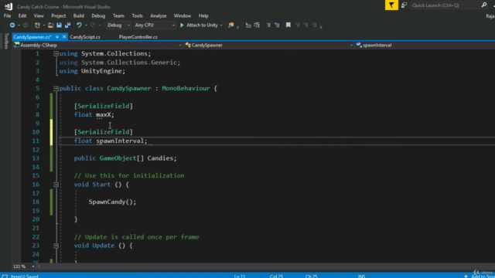This screenshot has height=278, width=495.
Task: Toggle a bookmark on the current line
Action: tap(288, 25)
